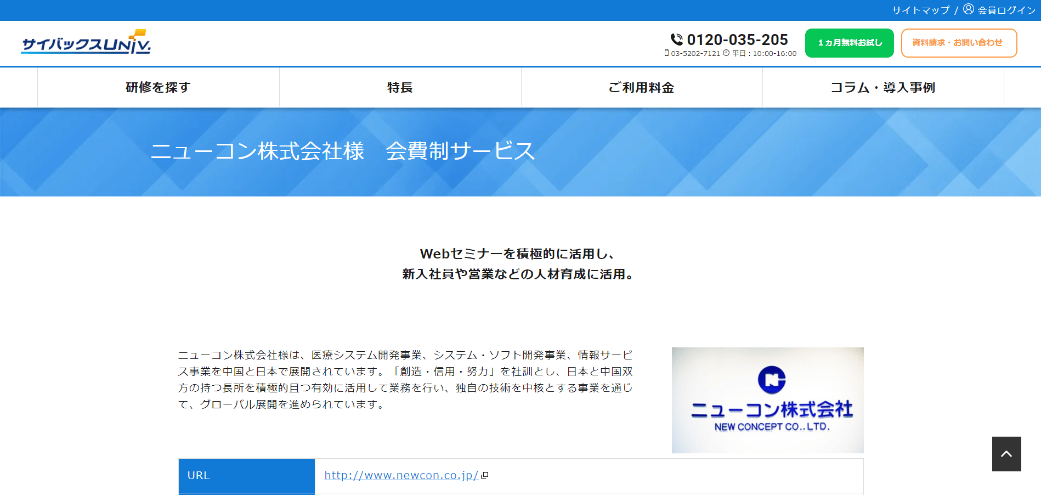The image size is (1041, 495).
Task: Click the ニューコン株式会社 logo image
Action: [767, 400]
